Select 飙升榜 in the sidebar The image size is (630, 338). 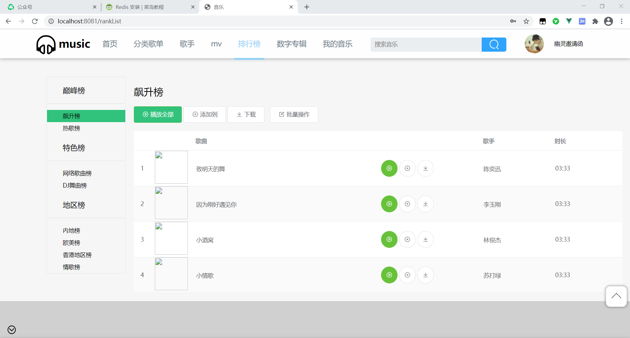coord(86,116)
